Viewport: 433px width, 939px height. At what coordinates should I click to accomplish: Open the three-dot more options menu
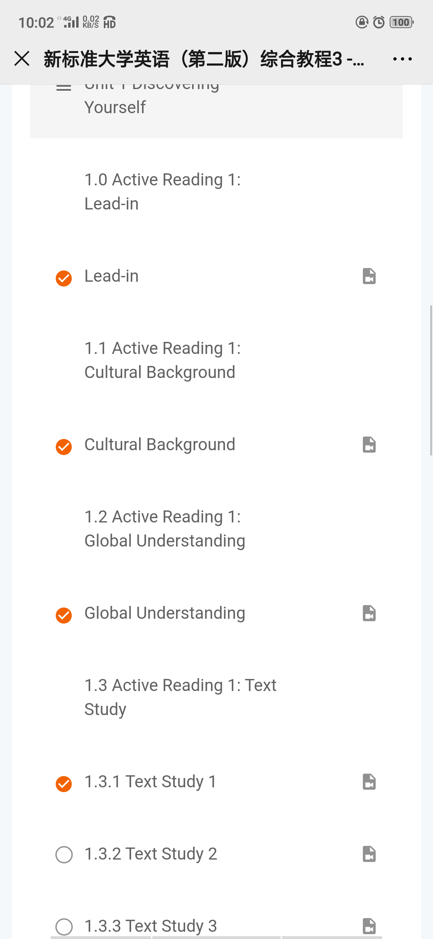click(402, 59)
